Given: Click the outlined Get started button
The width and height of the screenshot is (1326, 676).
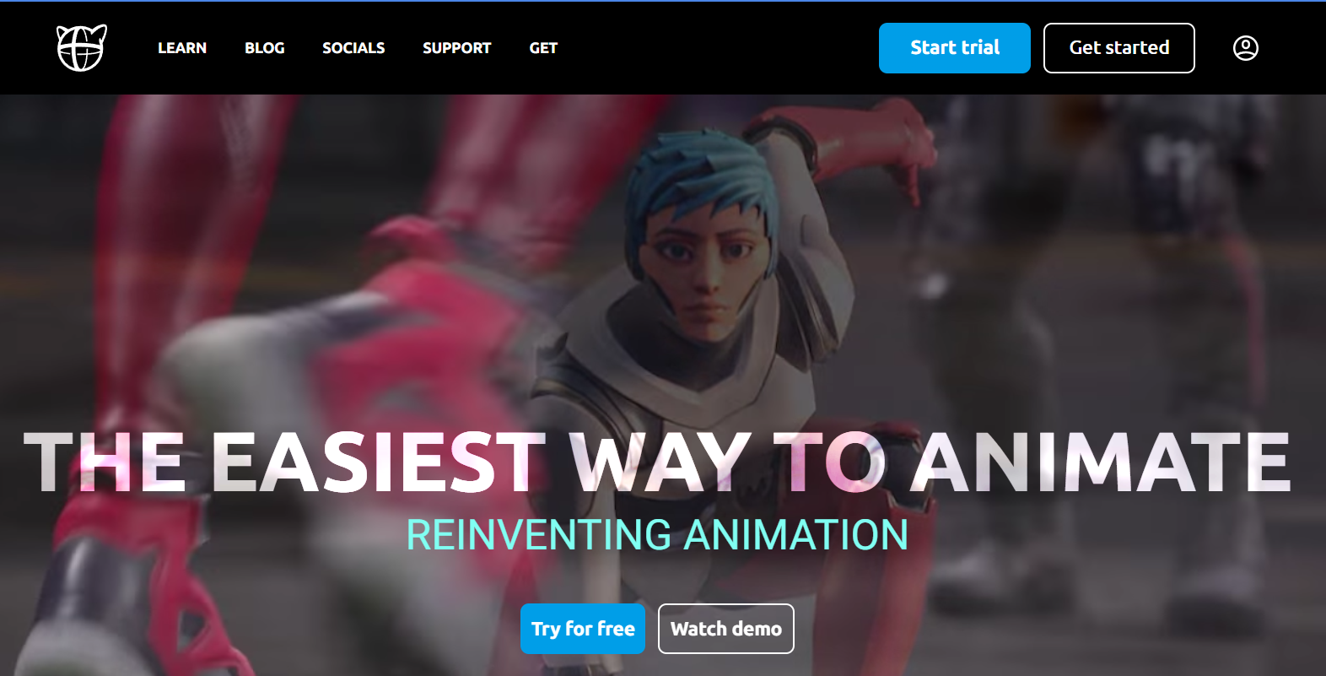Looking at the screenshot, I should click(1118, 48).
